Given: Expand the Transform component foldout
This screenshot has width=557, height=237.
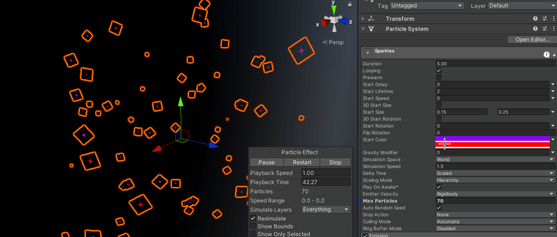Looking at the screenshot, I should click(363, 19).
